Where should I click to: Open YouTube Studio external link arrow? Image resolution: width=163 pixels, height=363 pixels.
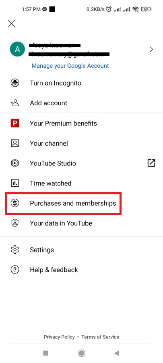coord(151,163)
